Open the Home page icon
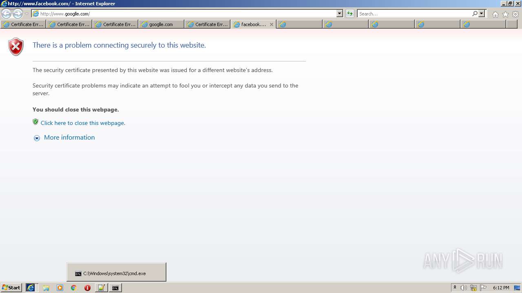Image resolution: width=522 pixels, height=293 pixels. (495, 14)
